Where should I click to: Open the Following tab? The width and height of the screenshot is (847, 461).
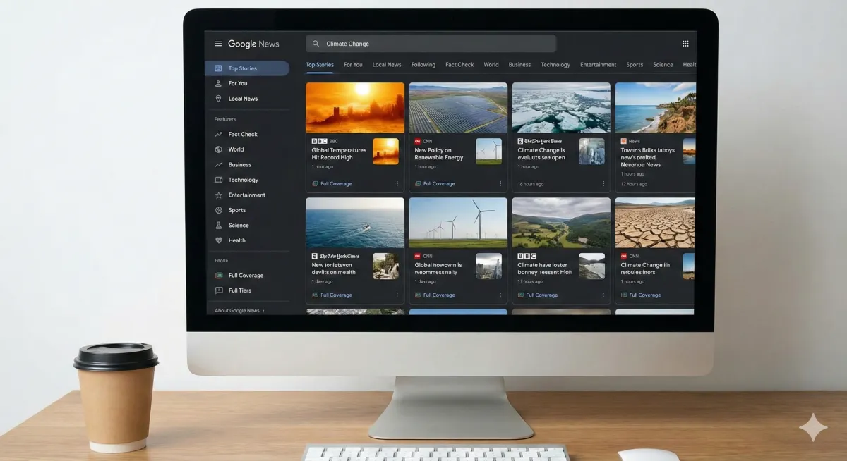tap(423, 65)
